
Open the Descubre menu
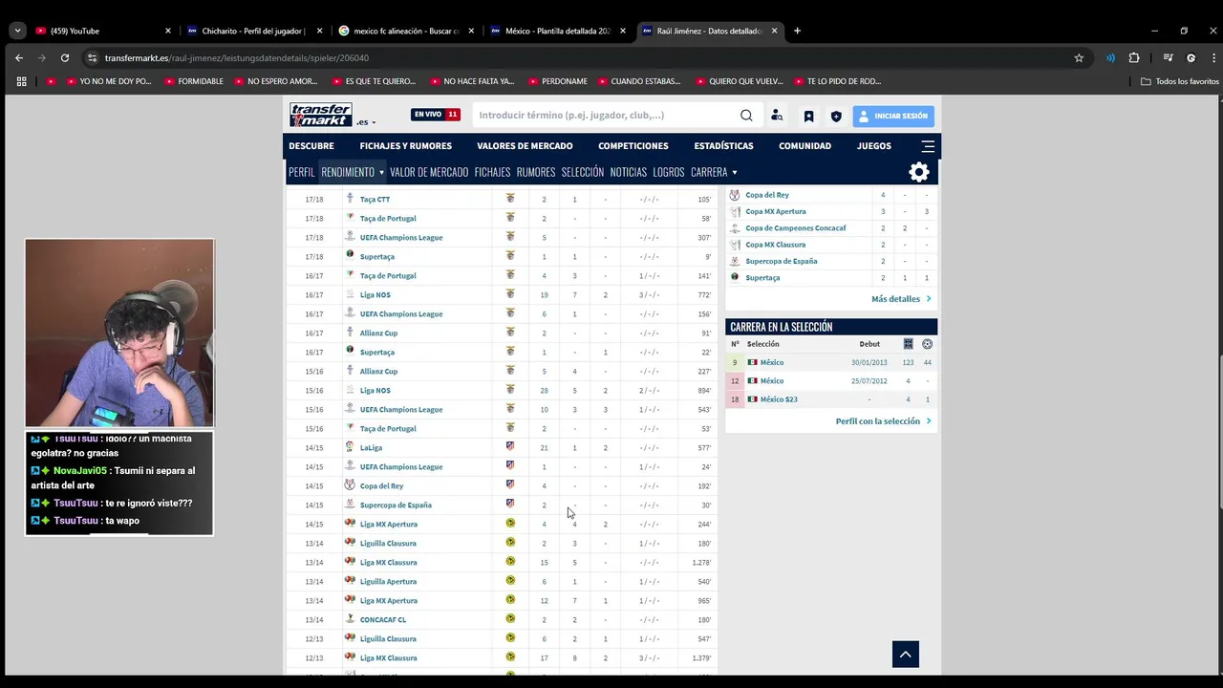311,146
